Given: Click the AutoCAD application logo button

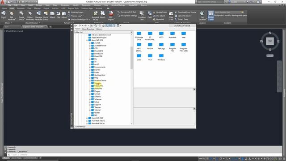Looking at the screenshot, I should (2, 2).
